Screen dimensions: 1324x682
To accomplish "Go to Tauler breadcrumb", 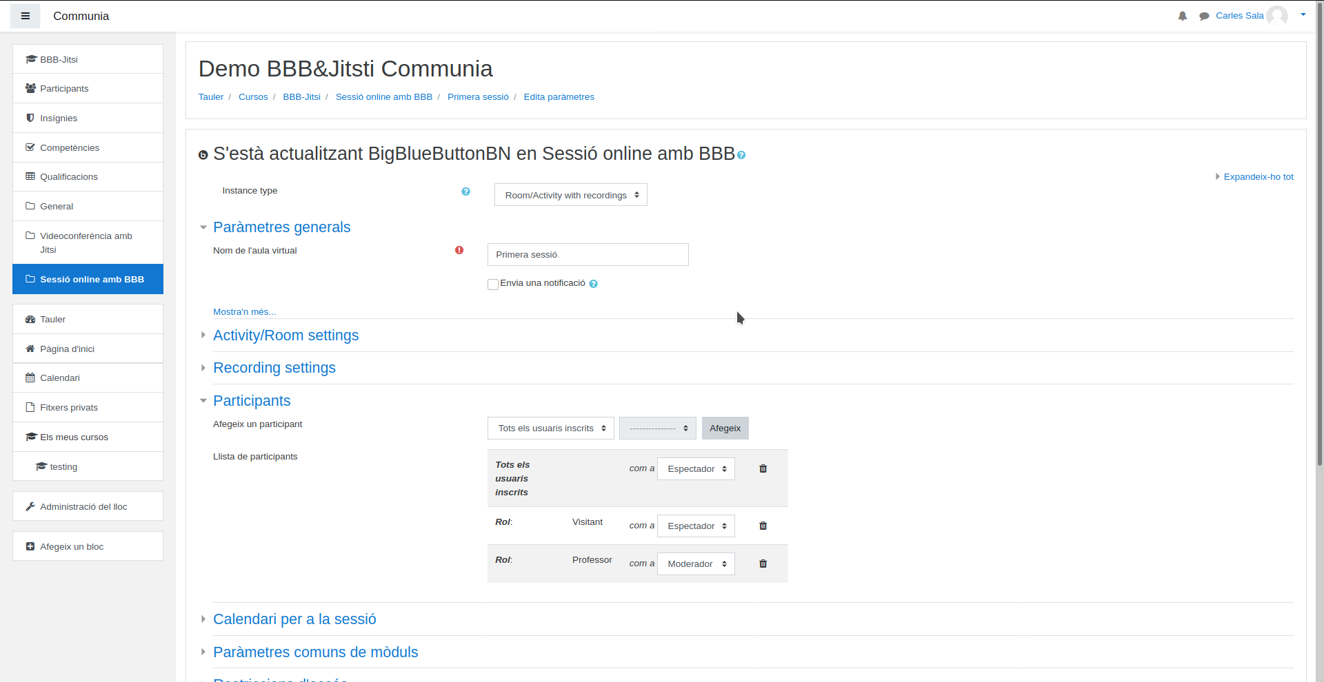I will tap(211, 97).
